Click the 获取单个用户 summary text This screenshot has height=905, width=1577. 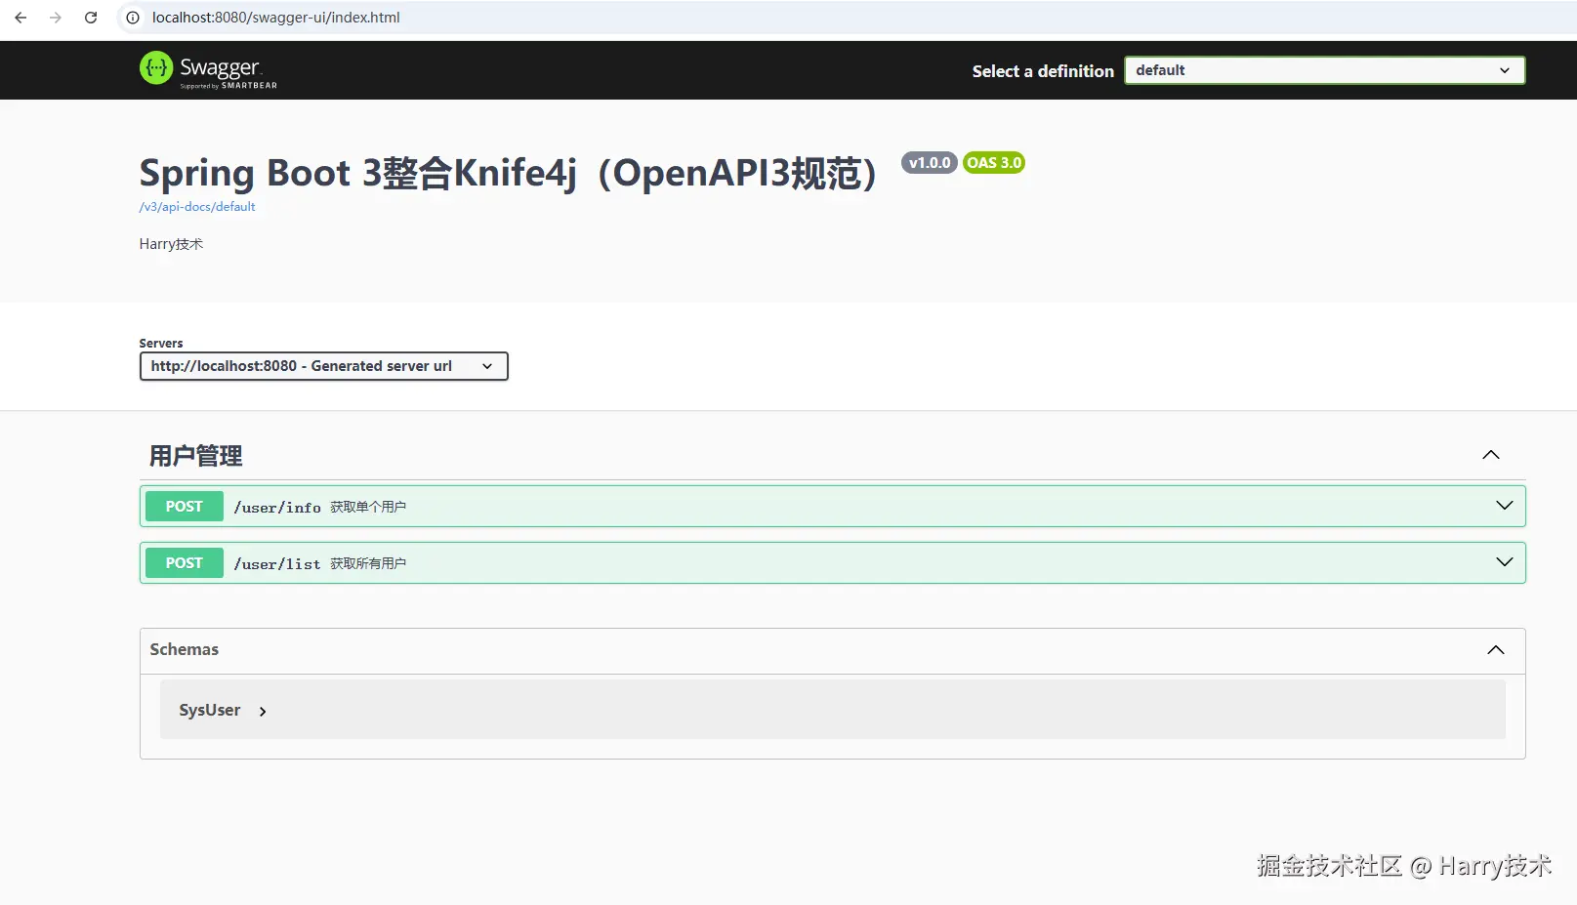[x=368, y=508]
